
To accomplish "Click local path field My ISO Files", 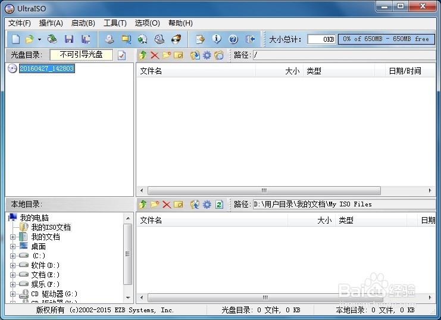I will click(344, 204).
